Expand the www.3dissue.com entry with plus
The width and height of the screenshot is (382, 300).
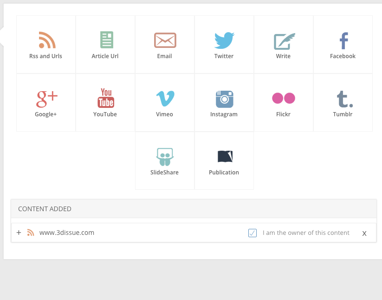coord(19,233)
